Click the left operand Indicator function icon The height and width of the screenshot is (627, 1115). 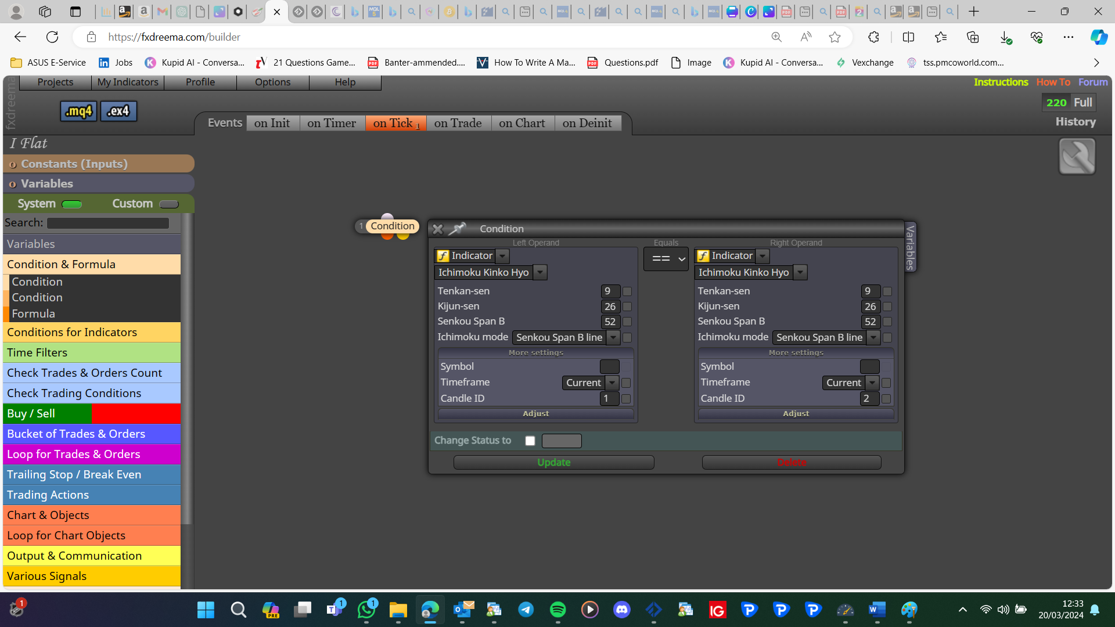tap(443, 256)
